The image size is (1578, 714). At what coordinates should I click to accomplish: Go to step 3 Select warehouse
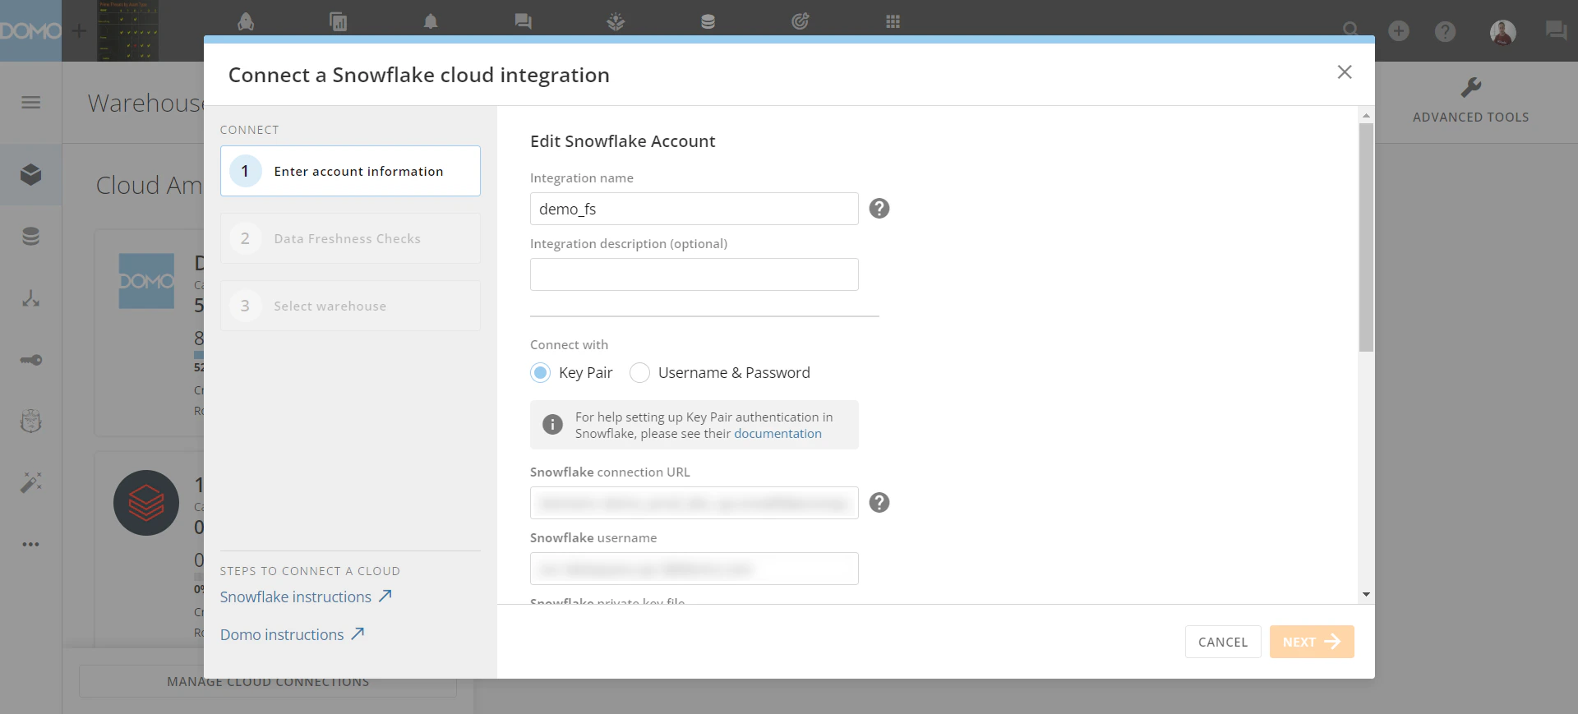click(350, 306)
